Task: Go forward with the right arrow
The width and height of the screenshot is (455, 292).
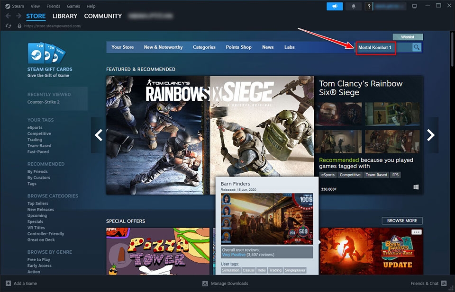Action: [x=18, y=16]
